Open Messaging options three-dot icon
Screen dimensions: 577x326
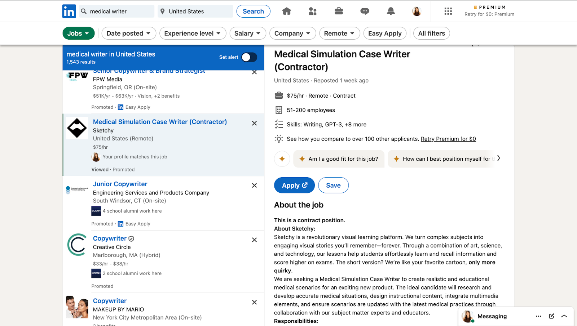pos(538,316)
